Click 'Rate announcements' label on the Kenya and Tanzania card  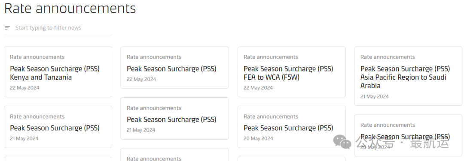37,57
